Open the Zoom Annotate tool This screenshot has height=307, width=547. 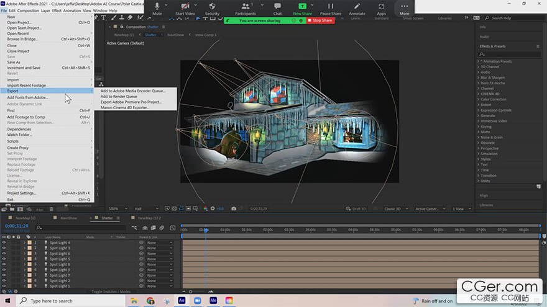point(357,9)
